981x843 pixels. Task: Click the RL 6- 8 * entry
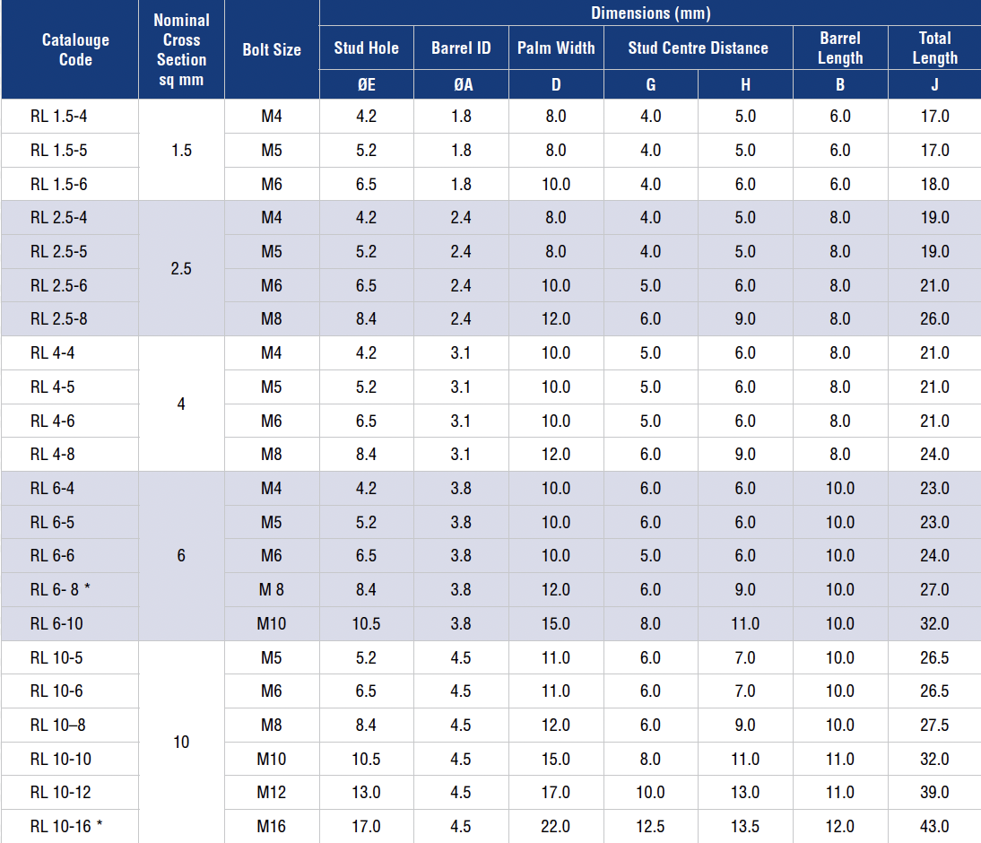[60, 589]
